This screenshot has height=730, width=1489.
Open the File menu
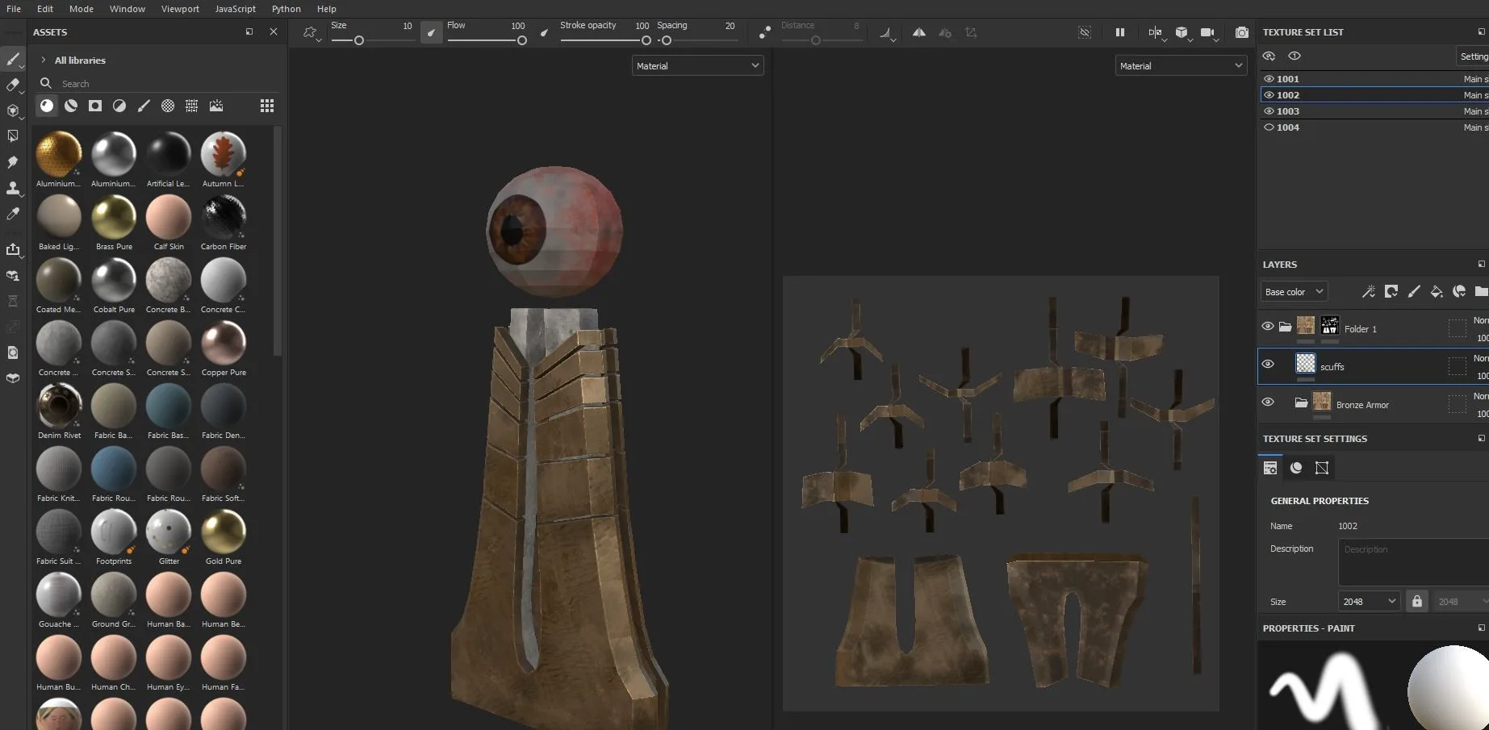pyautogui.click(x=14, y=9)
